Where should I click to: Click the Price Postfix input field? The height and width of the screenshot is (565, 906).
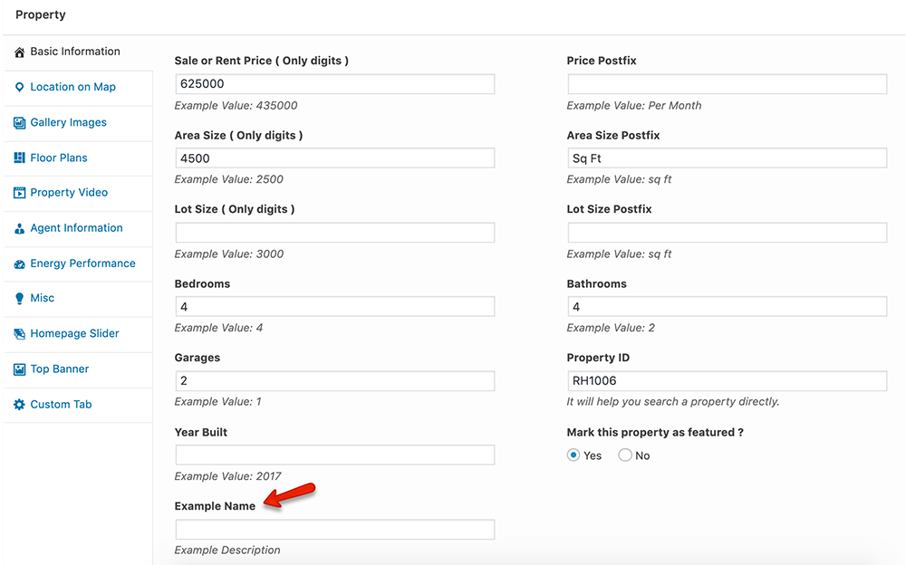(727, 84)
